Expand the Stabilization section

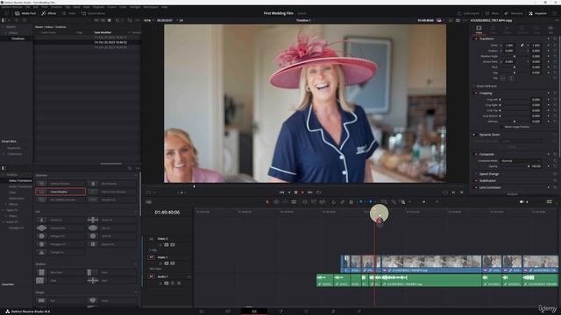487,181
